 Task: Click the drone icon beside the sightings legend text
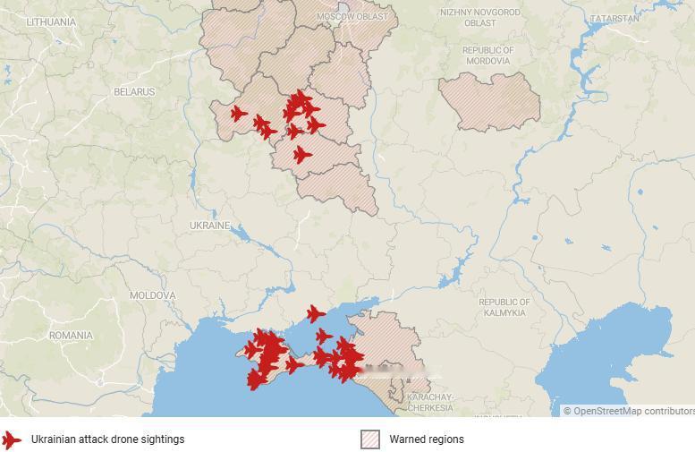click(x=12, y=440)
